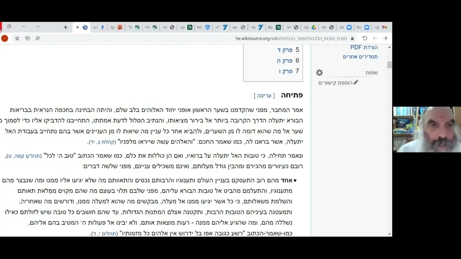Screen dimensions: 461x259
Task: Switch to the tab labeled htt with shield icon
Action: point(203,27)
